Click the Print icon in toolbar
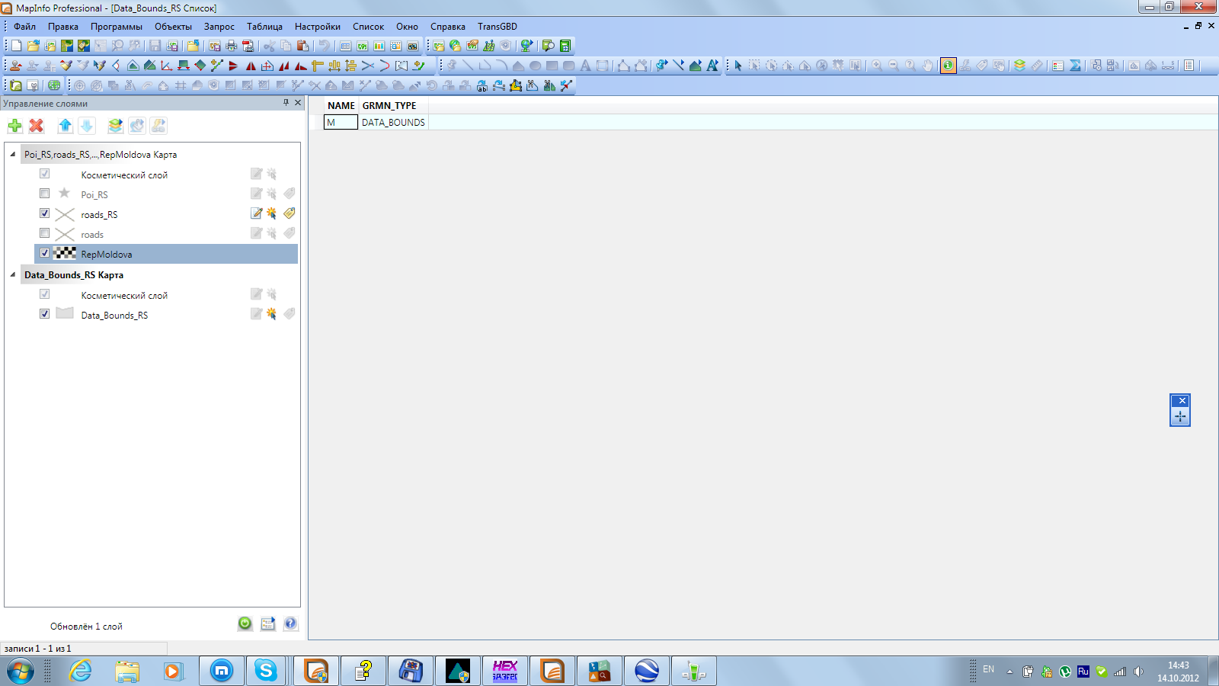The height and width of the screenshot is (686, 1219). click(x=232, y=46)
